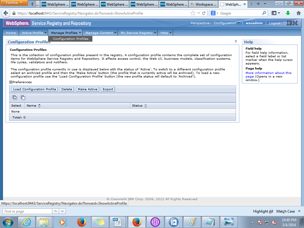The image size is (304, 228).
Task: Click the Export button
Action: pos(108,89)
